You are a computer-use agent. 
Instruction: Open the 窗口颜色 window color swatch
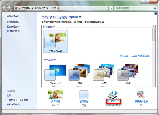point(84,95)
